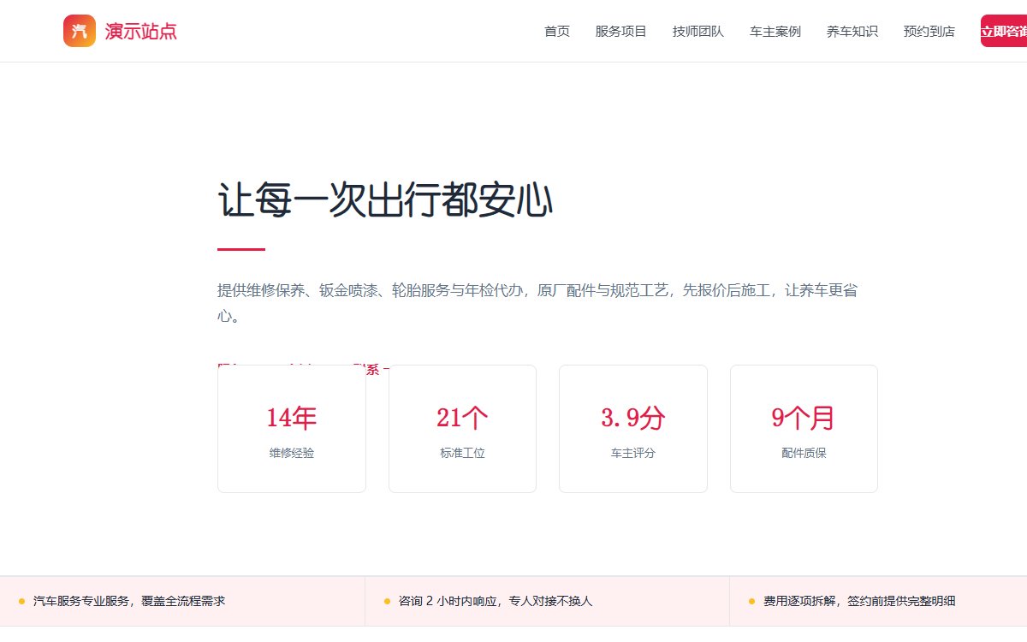
Task: Select the 14年 维修经验 stat card
Action: 292,429
